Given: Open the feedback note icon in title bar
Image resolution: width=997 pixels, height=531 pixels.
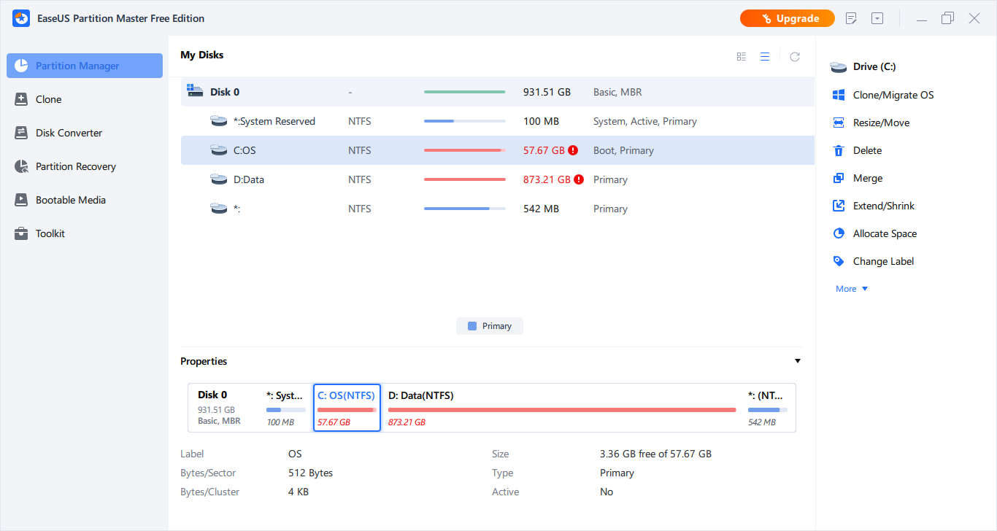Looking at the screenshot, I should coord(851,18).
